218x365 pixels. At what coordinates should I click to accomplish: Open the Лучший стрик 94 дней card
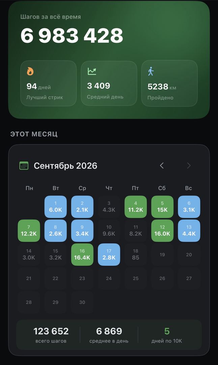(x=48, y=83)
